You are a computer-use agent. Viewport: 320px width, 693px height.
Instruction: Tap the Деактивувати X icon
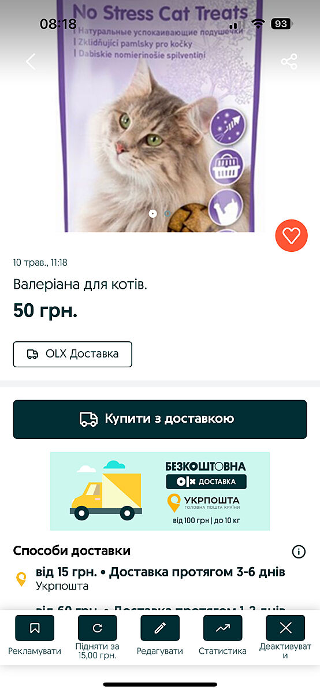click(x=285, y=628)
